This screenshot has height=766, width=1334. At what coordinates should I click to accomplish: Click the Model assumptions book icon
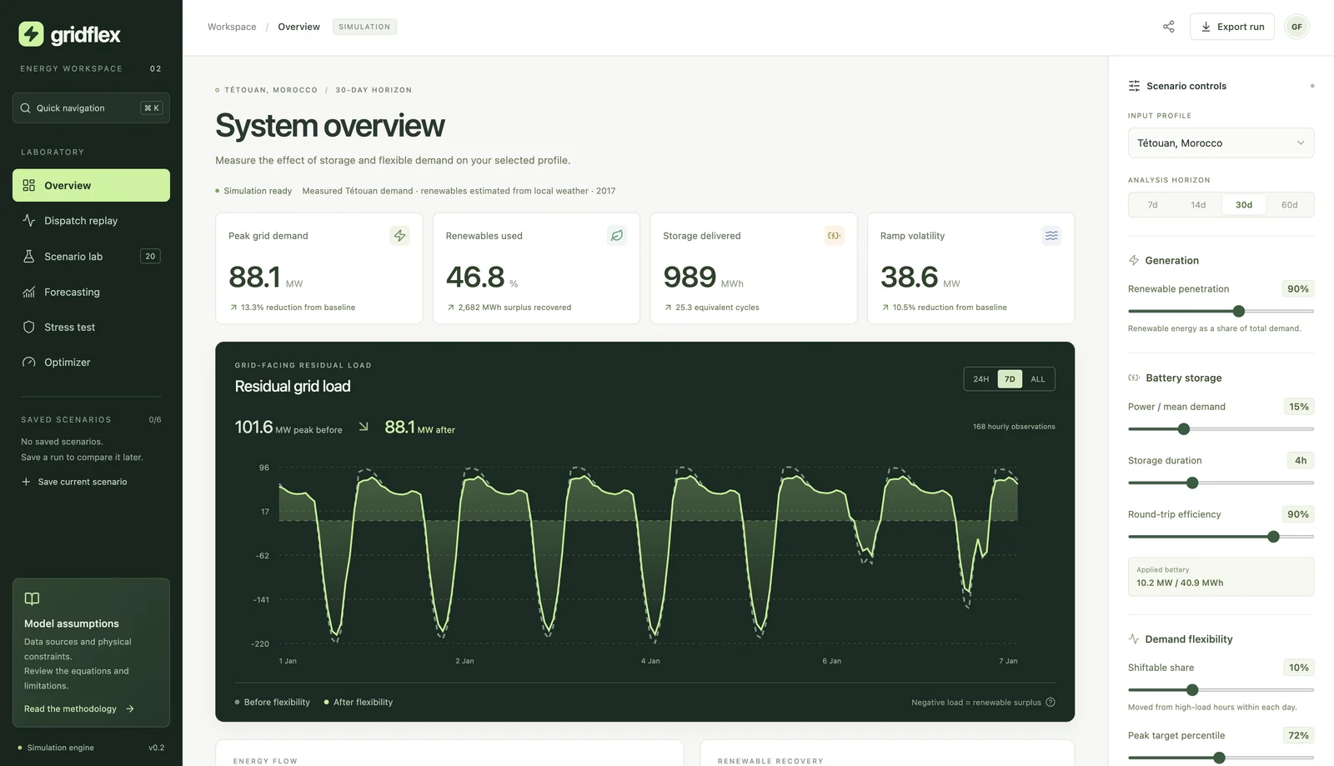[32, 598]
